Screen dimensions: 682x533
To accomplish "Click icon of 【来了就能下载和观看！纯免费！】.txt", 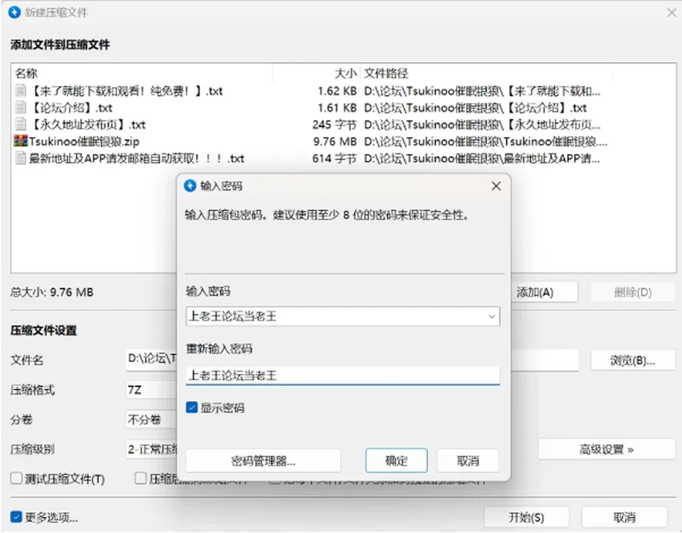I will click(x=21, y=90).
